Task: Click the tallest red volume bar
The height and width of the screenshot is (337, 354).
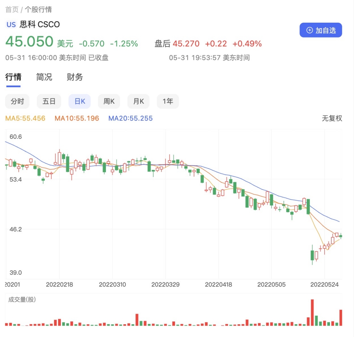Action: click(312, 312)
